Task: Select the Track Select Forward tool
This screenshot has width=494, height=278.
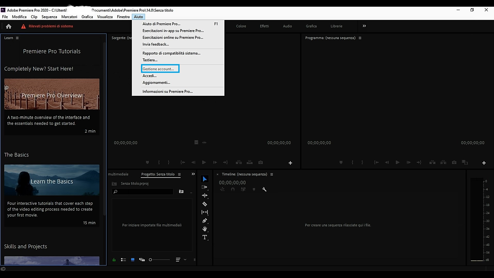Action: (205, 187)
